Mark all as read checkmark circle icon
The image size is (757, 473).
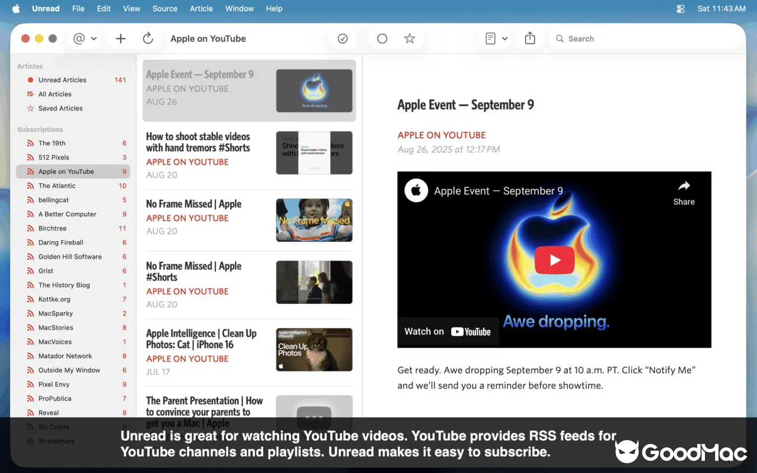(342, 38)
